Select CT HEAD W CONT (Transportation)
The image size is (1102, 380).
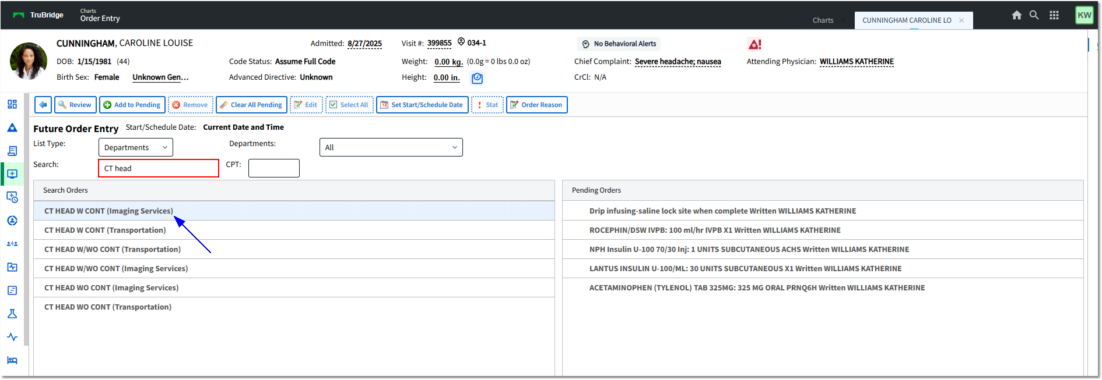click(294, 230)
